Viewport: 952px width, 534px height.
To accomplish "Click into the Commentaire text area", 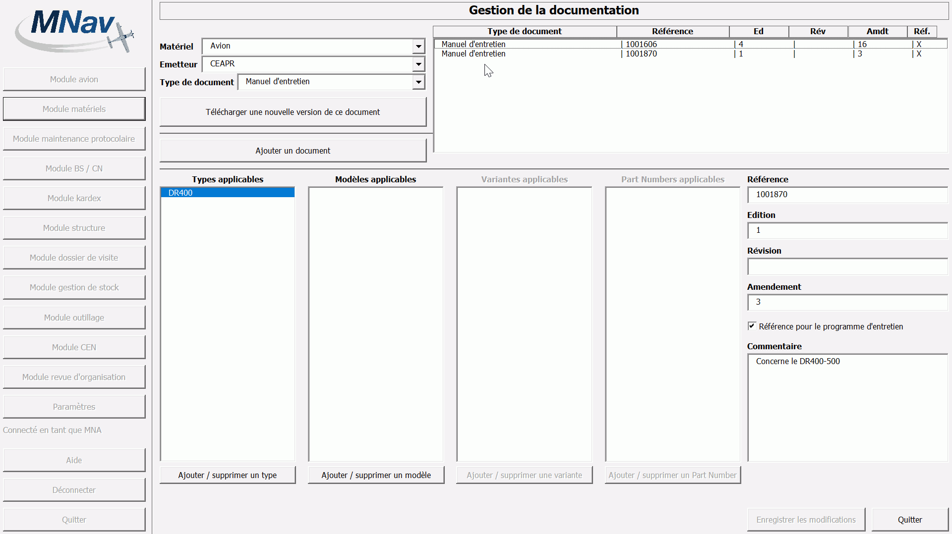I will [x=847, y=407].
